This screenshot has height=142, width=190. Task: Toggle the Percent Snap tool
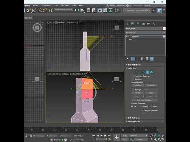[40, 10]
